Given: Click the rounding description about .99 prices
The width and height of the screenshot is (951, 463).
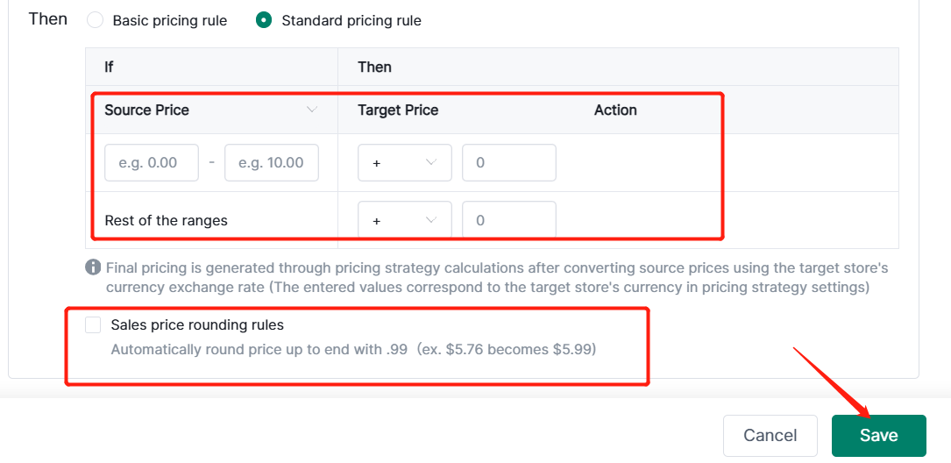Looking at the screenshot, I should (353, 349).
